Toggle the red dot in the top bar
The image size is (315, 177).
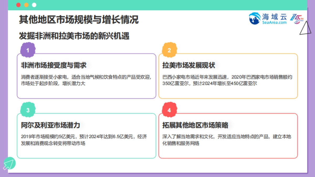[x=18, y=4]
